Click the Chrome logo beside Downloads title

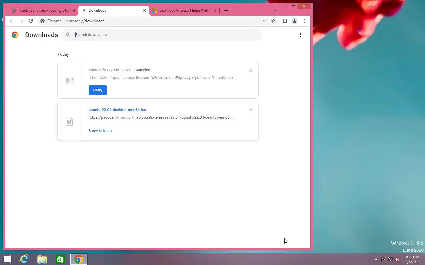pyautogui.click(x=15, y=35)
